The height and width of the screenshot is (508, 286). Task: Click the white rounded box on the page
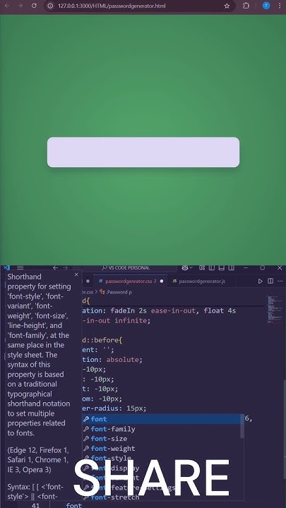click(x=143, y=152)
